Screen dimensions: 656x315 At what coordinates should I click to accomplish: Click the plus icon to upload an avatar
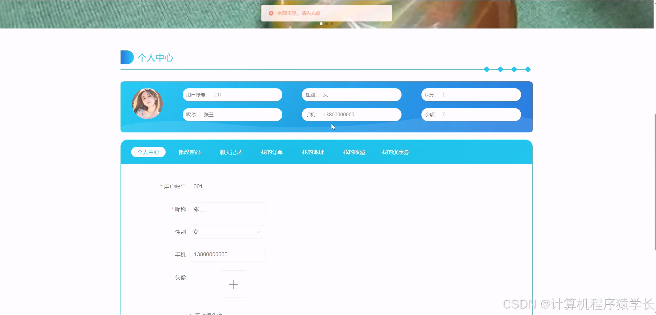[233, 284]
